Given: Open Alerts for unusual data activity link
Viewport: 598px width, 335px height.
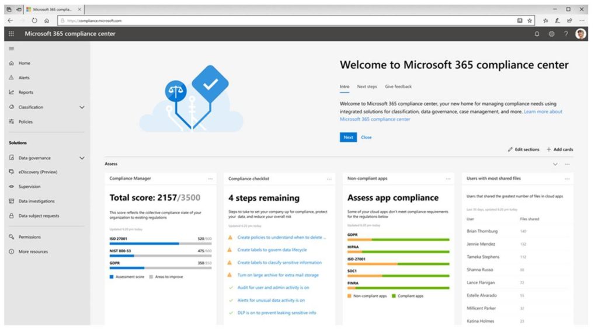Looking at the screenshot, I should point(271,301).
